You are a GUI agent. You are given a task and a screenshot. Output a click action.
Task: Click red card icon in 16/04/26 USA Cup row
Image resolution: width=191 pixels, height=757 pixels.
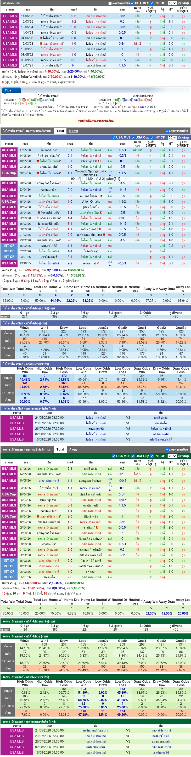(x=38, y=516)
